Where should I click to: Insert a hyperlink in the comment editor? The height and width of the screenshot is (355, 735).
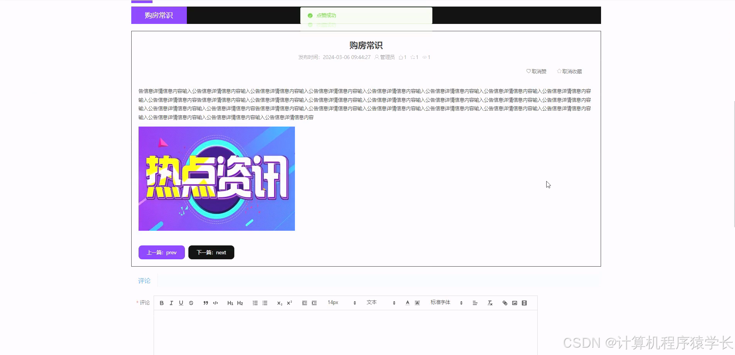click(504, 303)
